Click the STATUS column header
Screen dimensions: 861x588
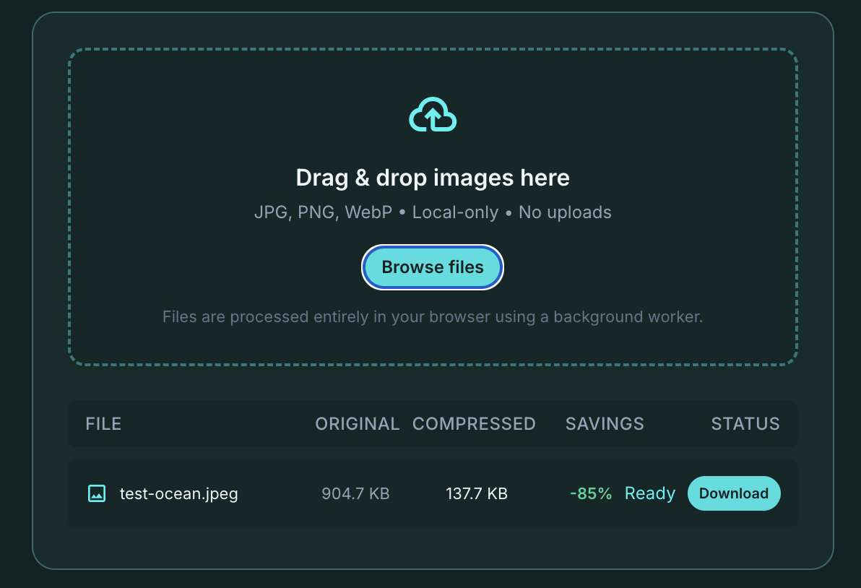[x=745, y=424]
